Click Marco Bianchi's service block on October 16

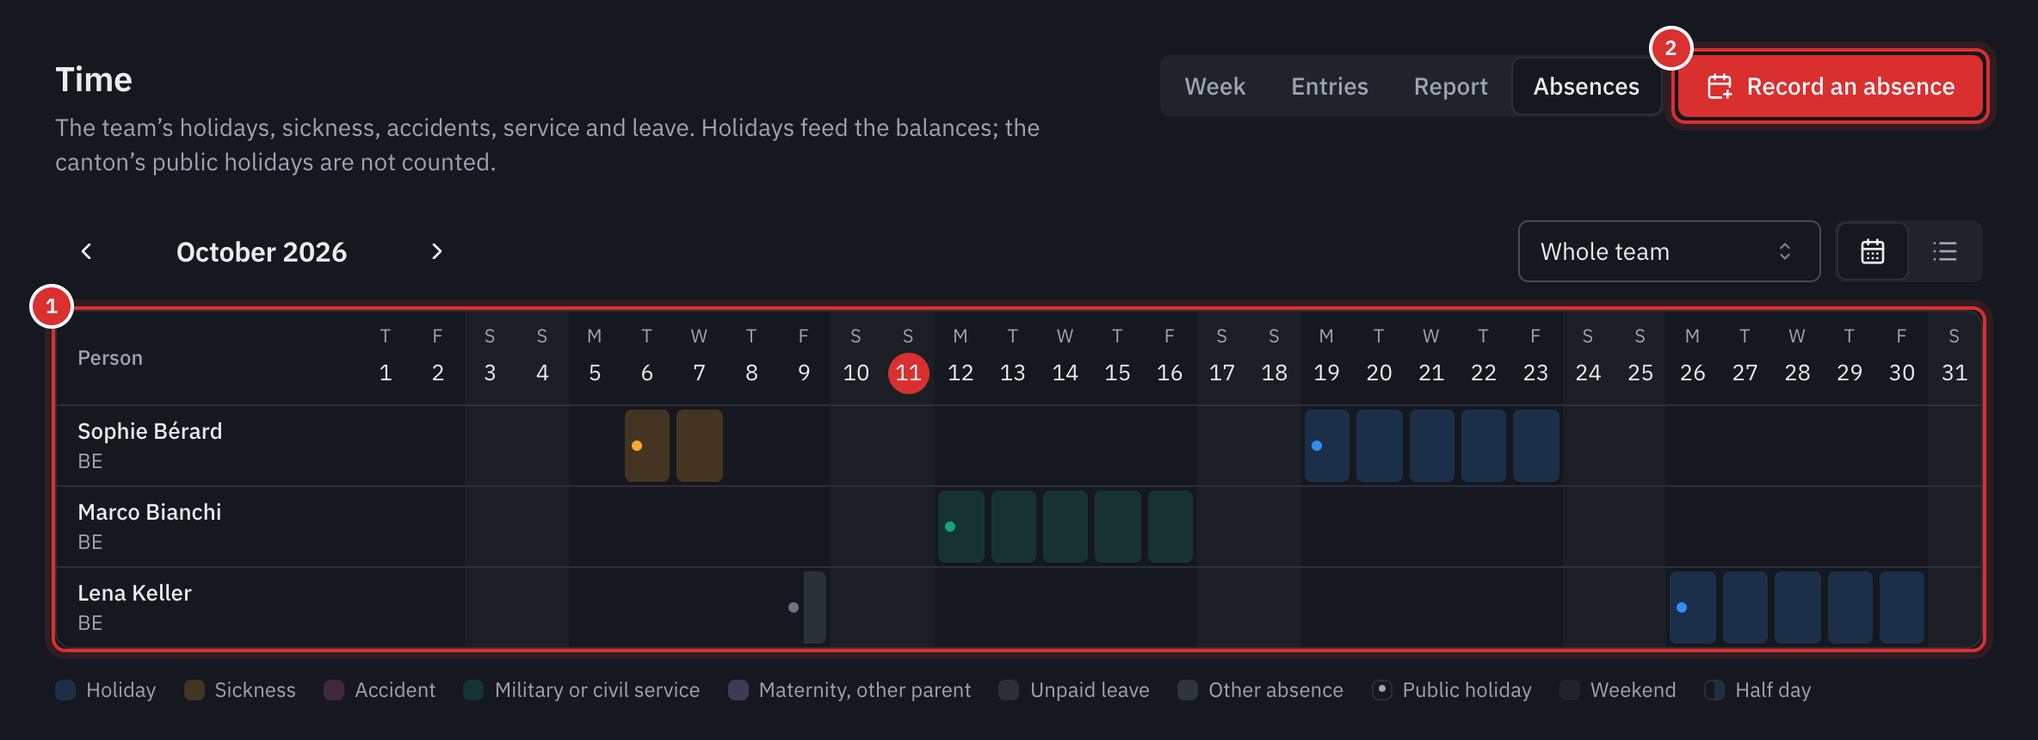(1170, 527)
